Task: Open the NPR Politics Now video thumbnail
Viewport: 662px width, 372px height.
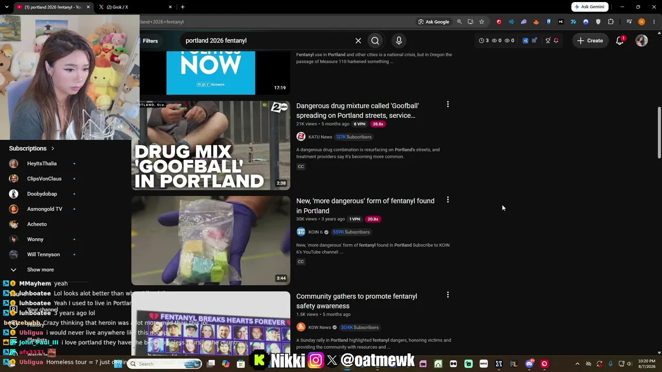Action: point(210,73)
